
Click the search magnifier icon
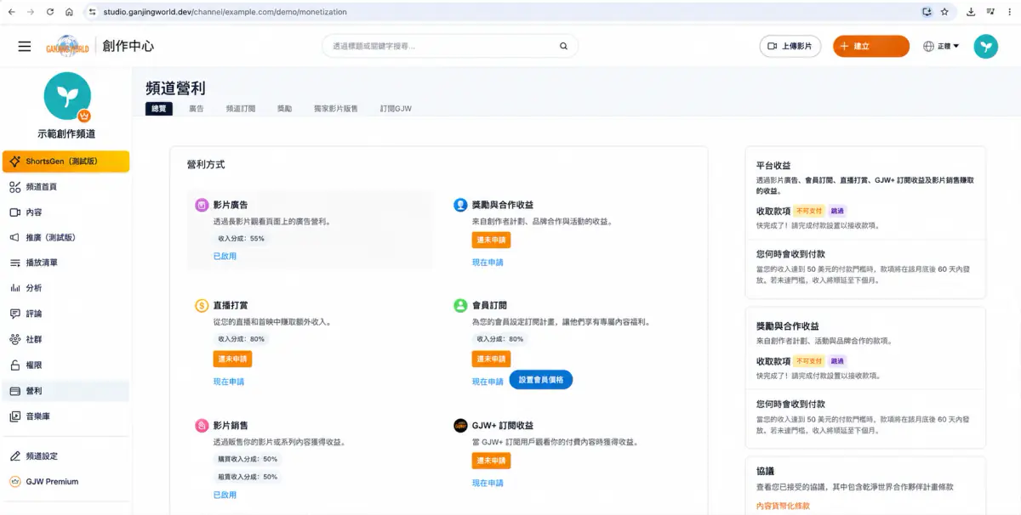pyautogui.click(x=563, y=46)
